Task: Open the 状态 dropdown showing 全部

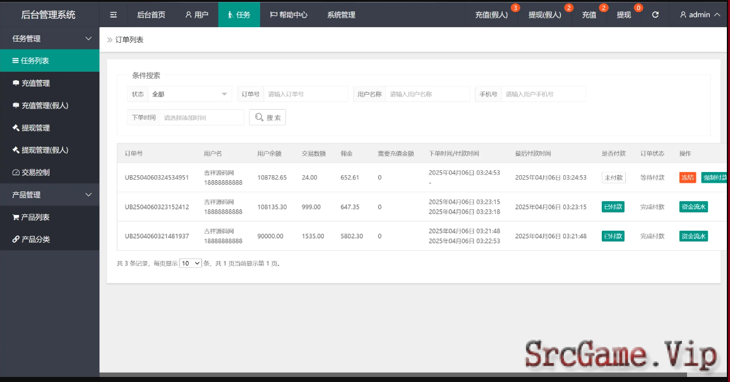Action: click(x=190, y=95)
